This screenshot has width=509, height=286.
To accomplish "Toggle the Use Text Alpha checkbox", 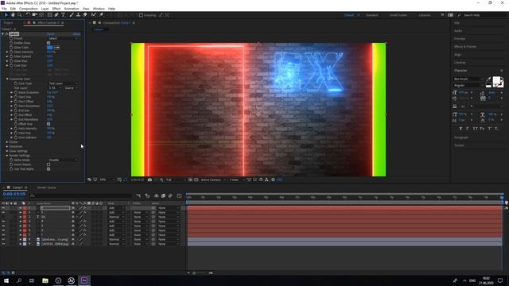I will [49, 169].
